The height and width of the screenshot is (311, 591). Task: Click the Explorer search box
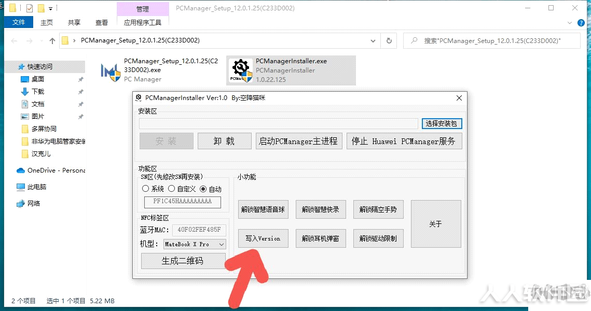coord(492,40)
